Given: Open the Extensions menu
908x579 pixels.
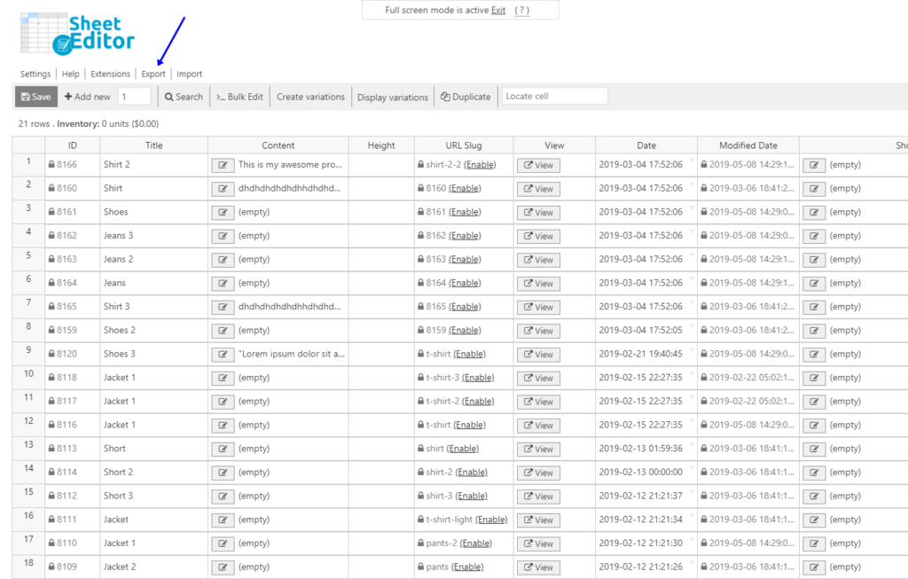Looking at the screenshot, I should click(x=110, y=74).
